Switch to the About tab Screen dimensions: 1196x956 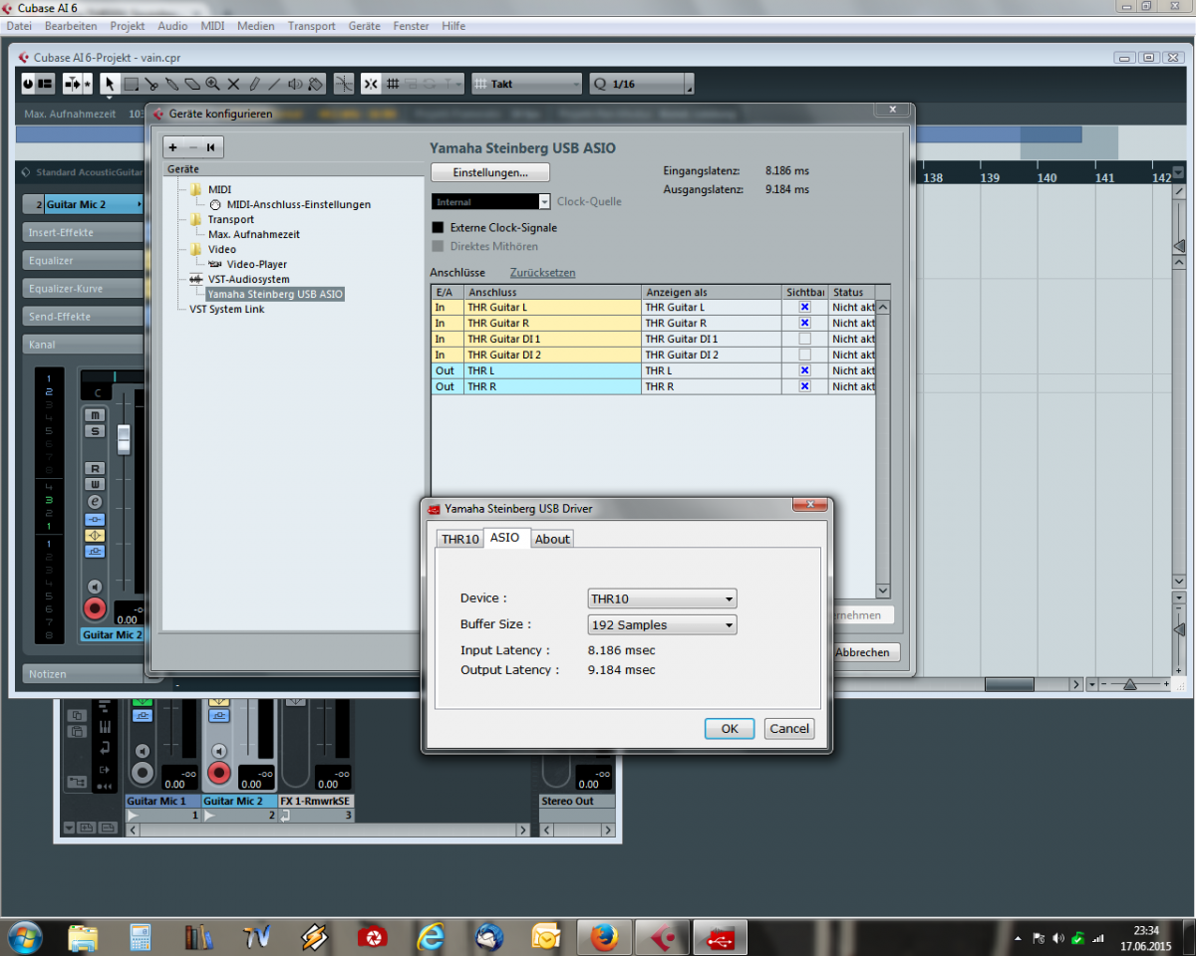552,539
